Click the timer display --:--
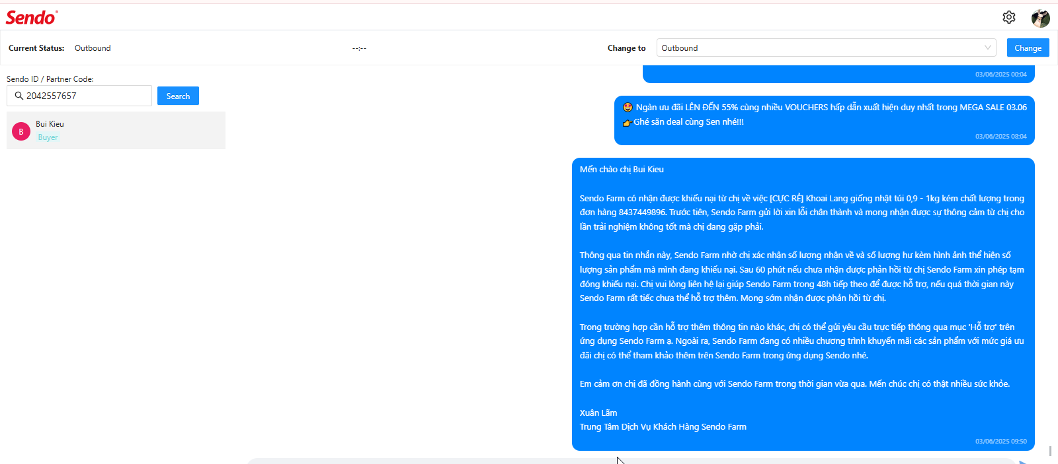The height and width of the screenshot is (464, 1058). [x=359, y=48]
